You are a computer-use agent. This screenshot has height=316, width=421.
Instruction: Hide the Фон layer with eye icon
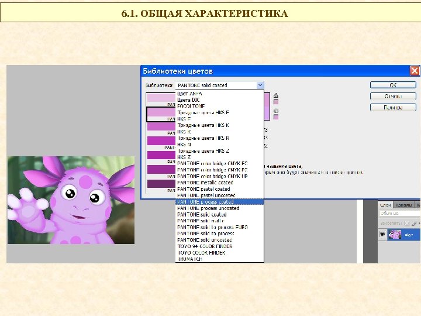(382, 234)
